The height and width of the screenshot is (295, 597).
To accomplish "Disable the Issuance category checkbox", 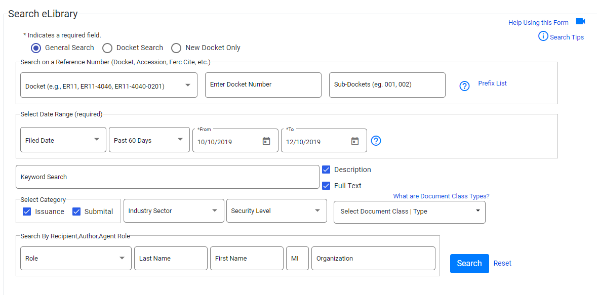I will tap(26, 212).
